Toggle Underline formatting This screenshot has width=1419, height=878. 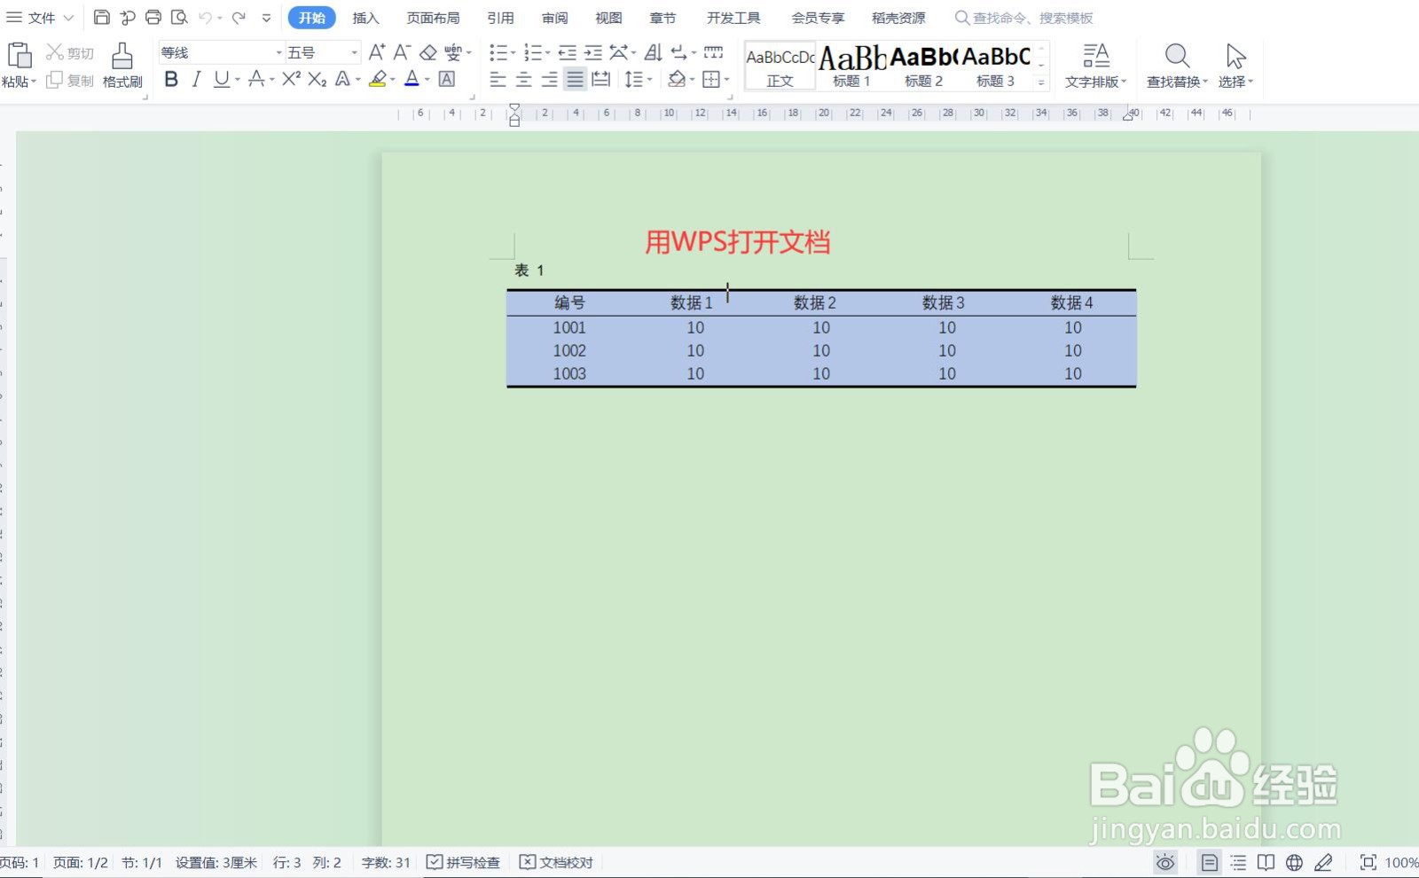(x=222, y=79)
